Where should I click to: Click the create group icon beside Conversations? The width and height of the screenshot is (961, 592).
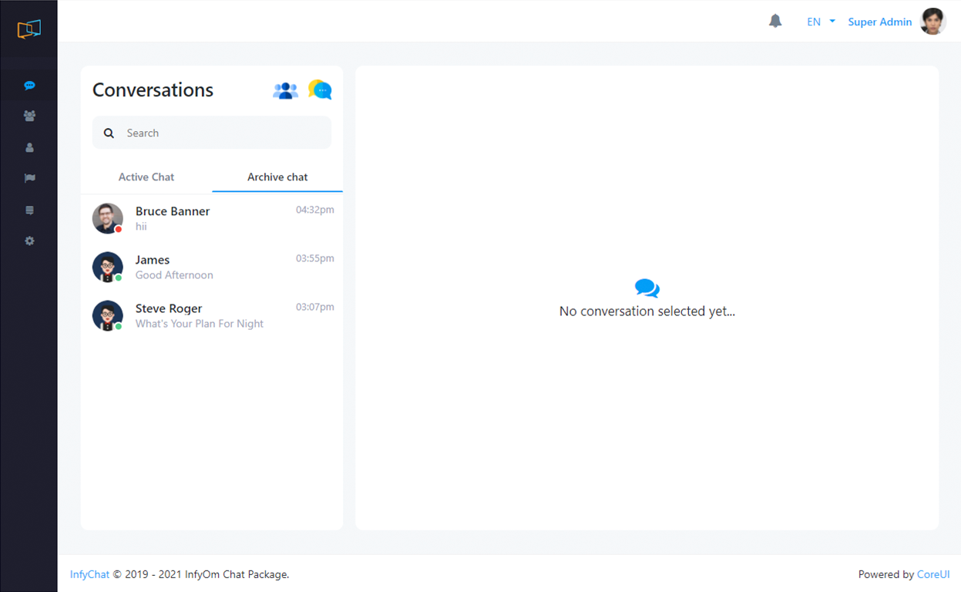click(285, 91)
